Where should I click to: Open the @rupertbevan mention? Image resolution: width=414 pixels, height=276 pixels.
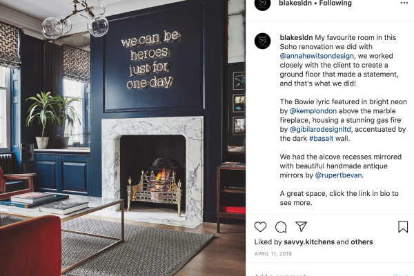click(x=339, y=175)
